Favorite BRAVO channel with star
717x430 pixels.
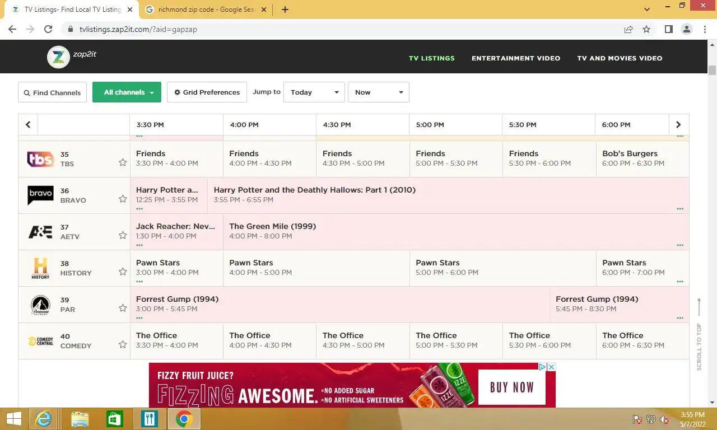coord(123,199)
